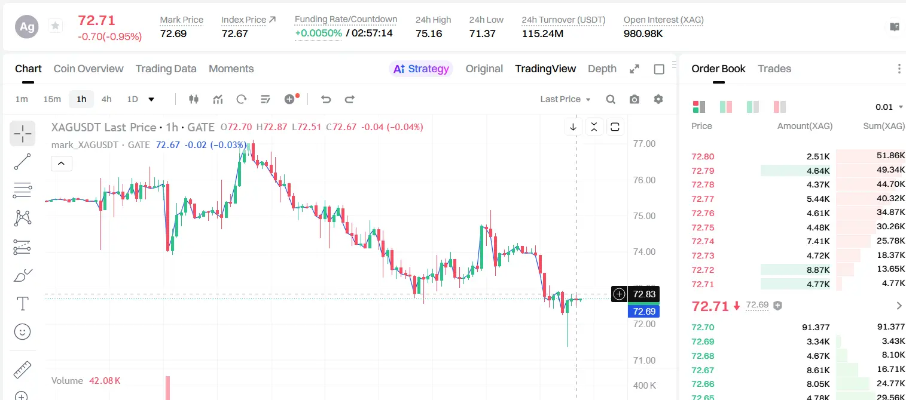Viewport: 906px width, 400px height.
Task: Show only sell orders in order book
Action: tap(780, 107)
